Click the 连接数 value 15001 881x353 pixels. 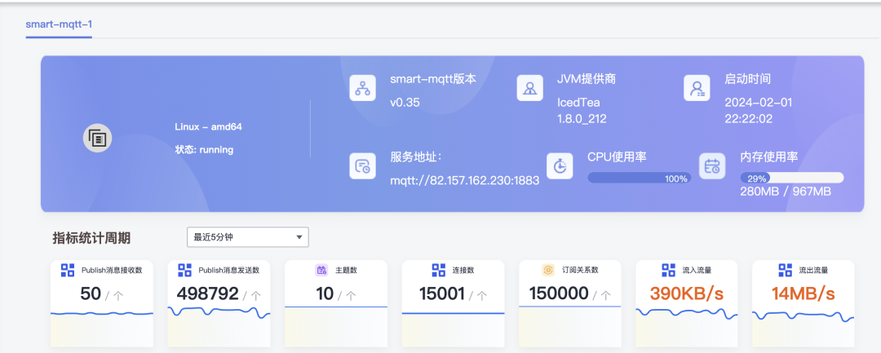[442, 293]
